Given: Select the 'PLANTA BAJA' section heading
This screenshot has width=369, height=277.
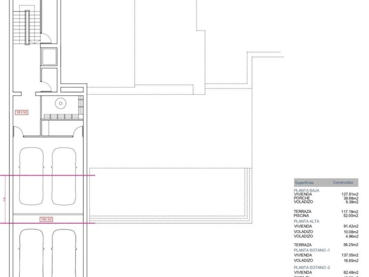Looking at the screenshot, I should (x=307, y=190).
